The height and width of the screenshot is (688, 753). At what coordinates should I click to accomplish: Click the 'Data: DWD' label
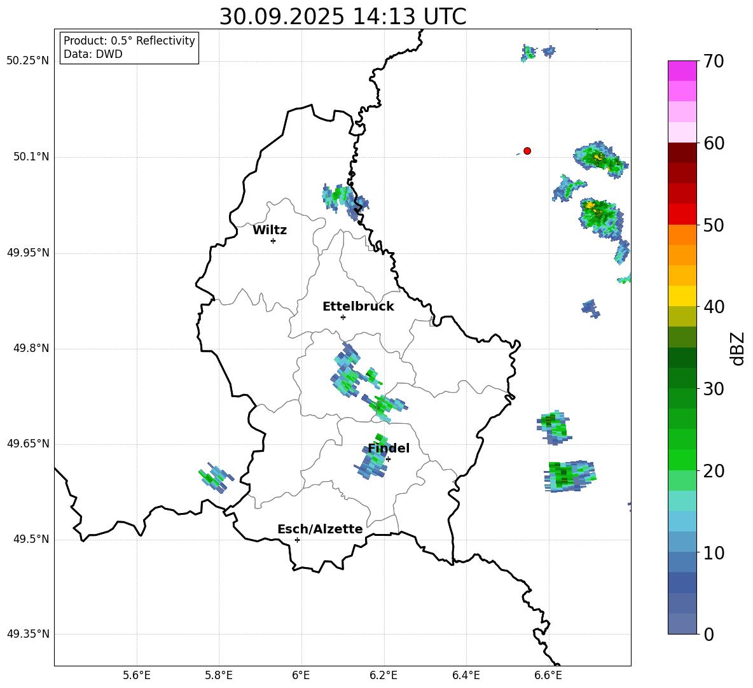93,54
